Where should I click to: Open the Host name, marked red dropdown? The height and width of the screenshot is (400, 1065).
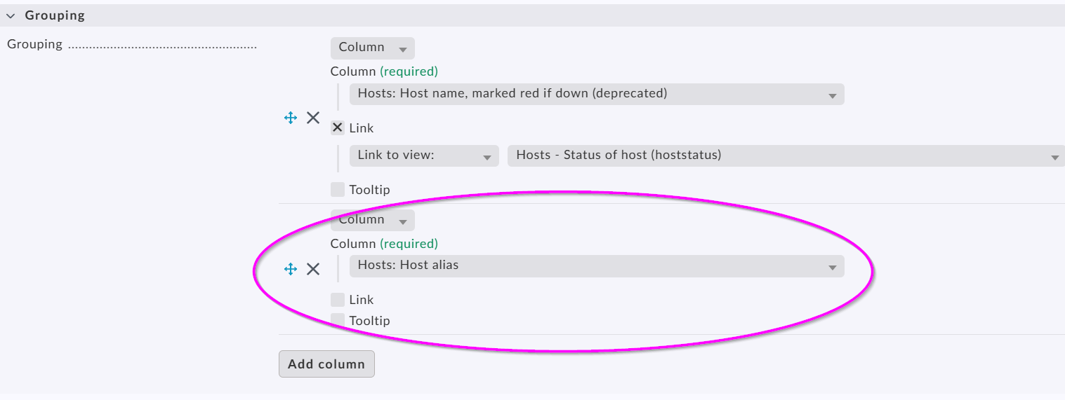(x=596, y=94)
